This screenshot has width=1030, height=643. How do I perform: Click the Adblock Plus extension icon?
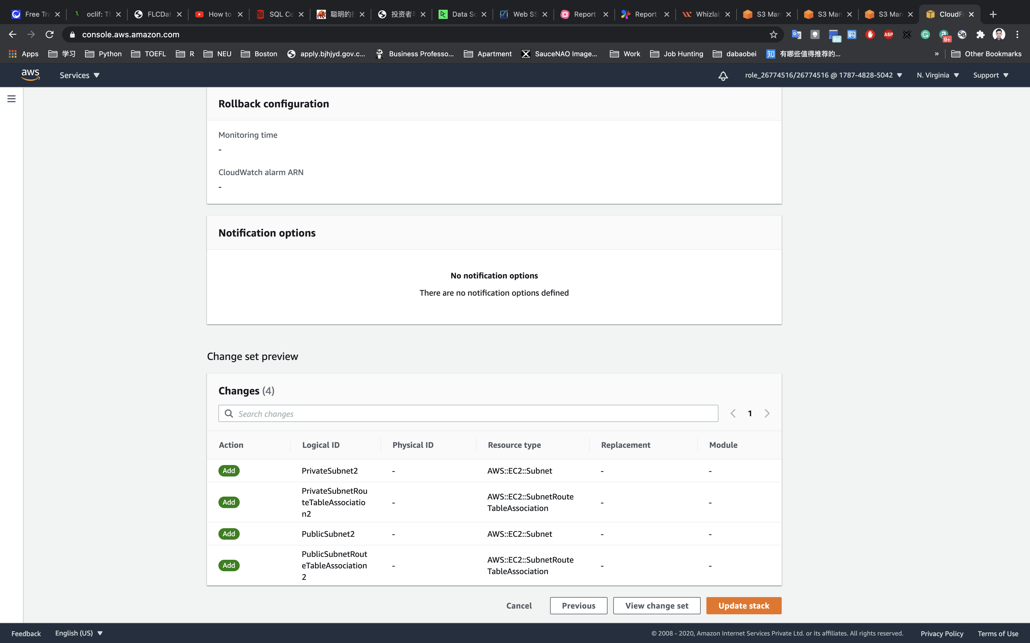tap(888, 34)
